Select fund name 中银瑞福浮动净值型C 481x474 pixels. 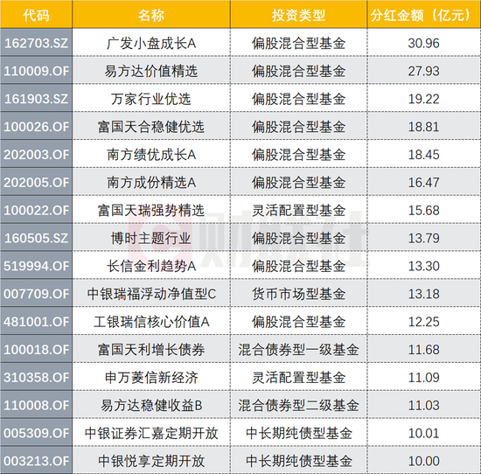tap(151, 294)
